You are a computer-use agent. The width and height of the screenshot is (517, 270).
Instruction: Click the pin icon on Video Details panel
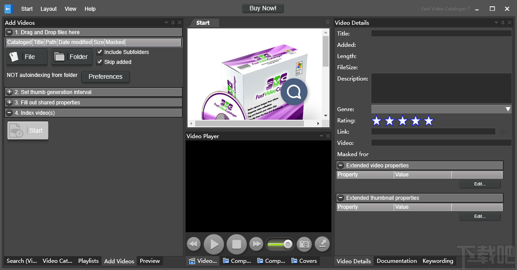503,22
